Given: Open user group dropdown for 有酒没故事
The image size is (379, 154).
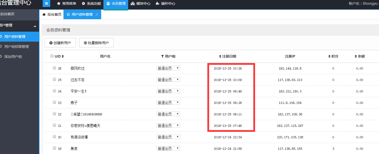Looking at the screenshot, I should click(x=168, y=137).
